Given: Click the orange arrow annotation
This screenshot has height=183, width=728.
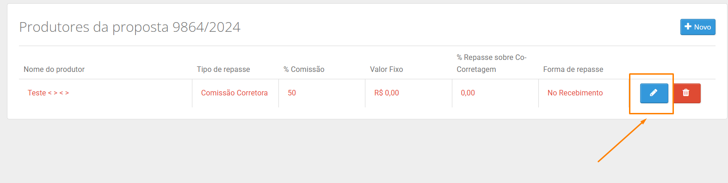Looking at the screenshot, I should [622, 140].
